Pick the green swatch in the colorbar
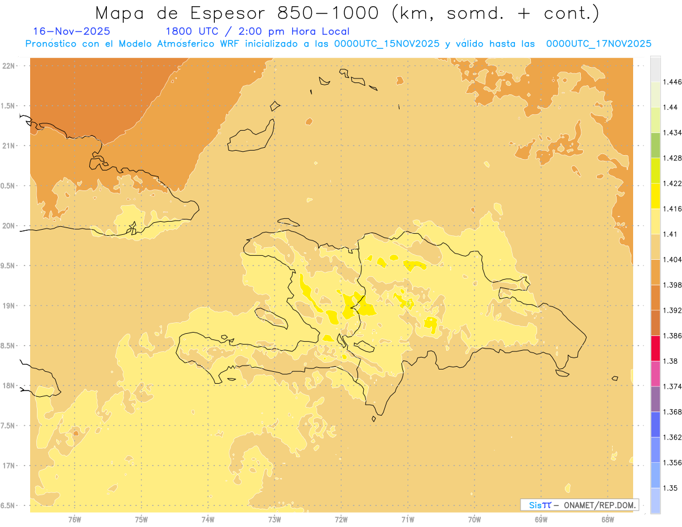The image size is (682, 527). pos(655,145)
